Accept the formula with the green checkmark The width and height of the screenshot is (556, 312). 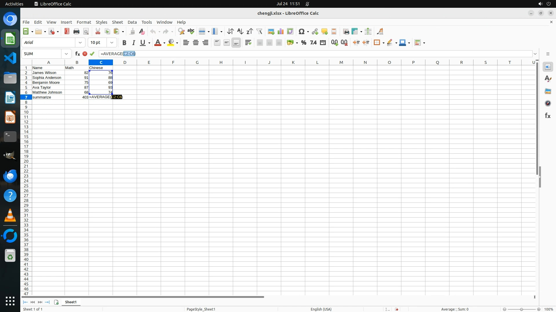click(x=92, y=54)
